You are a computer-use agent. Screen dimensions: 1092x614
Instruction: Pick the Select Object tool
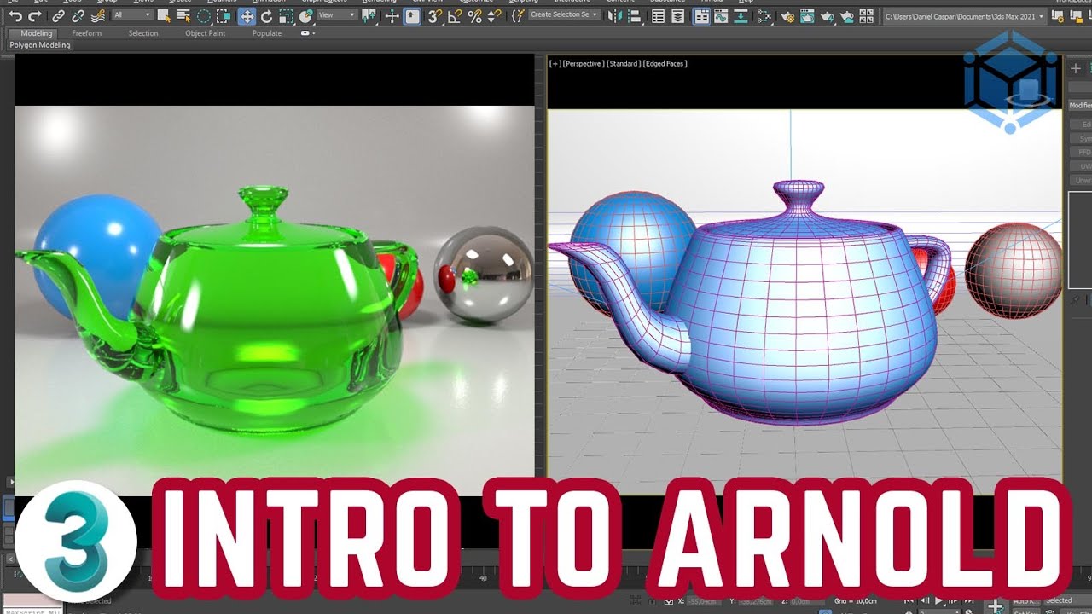pos(164,16)
